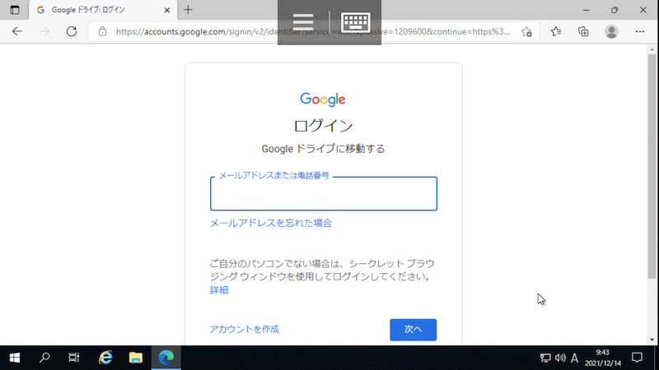The width and height of the screenshot is (659, 370).
Task: Launch Internet Explorer from taskbar
Action: pyautogui.click(x=105, y=358)
